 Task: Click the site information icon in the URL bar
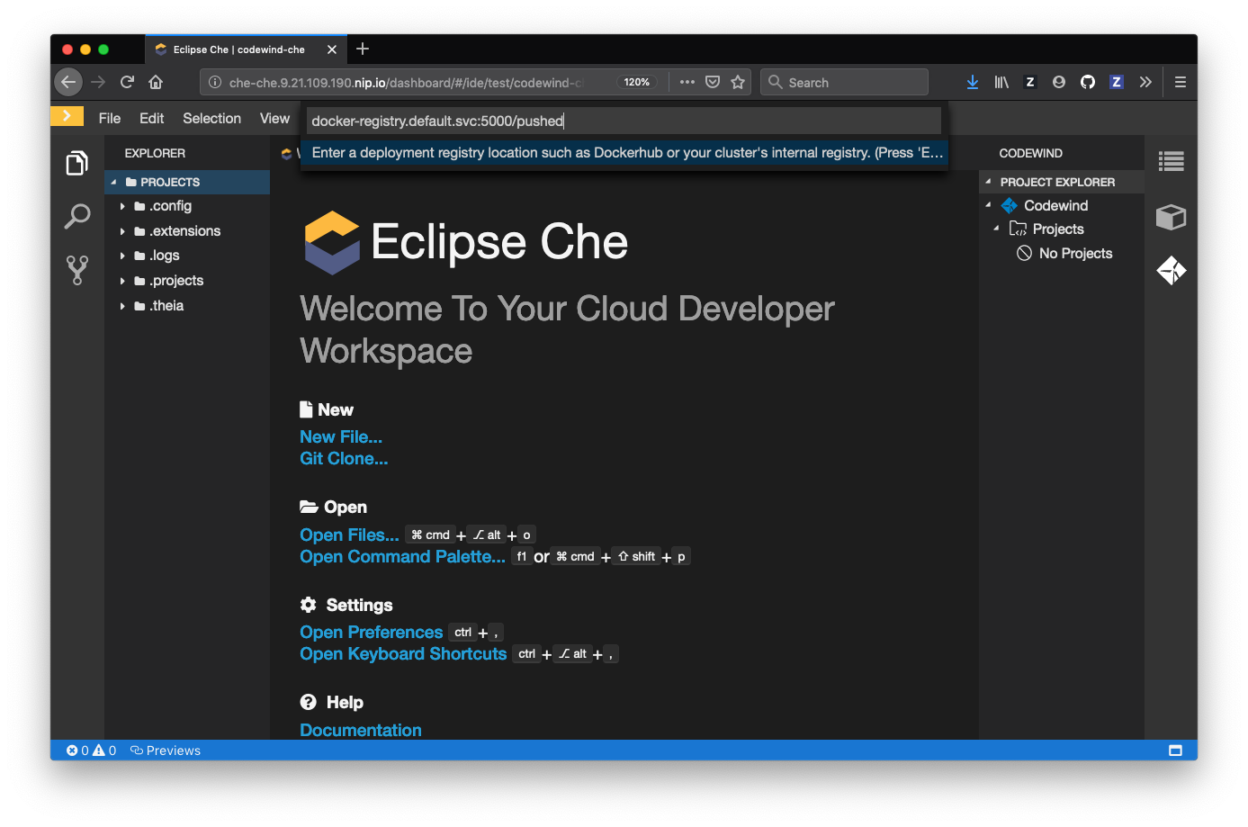tap(215, 82)
